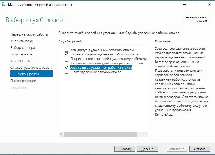Click Далее to continue
215x155 pixels.
click(147, 149)
